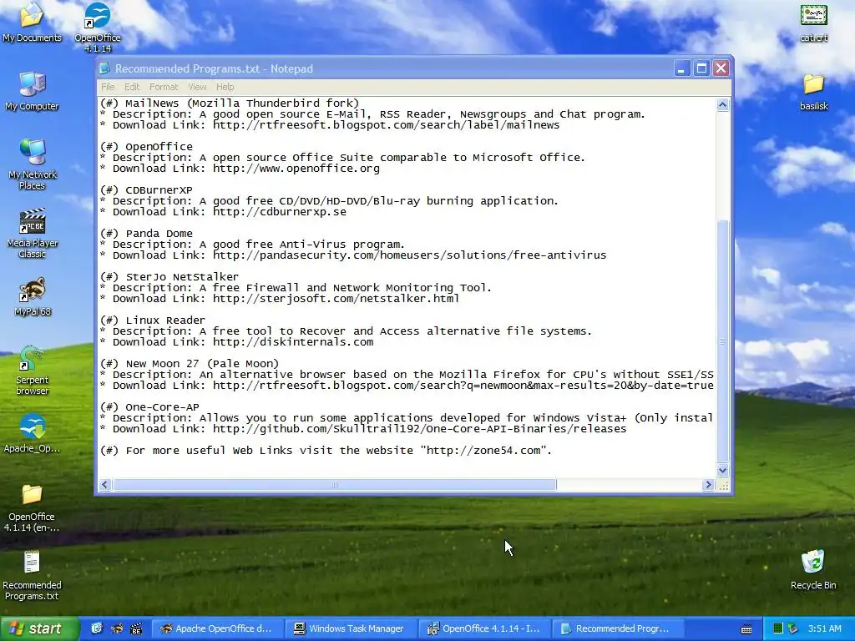Click the "(#) New Moon 27 (Pale Moon)" line

[x=190, y=364]
